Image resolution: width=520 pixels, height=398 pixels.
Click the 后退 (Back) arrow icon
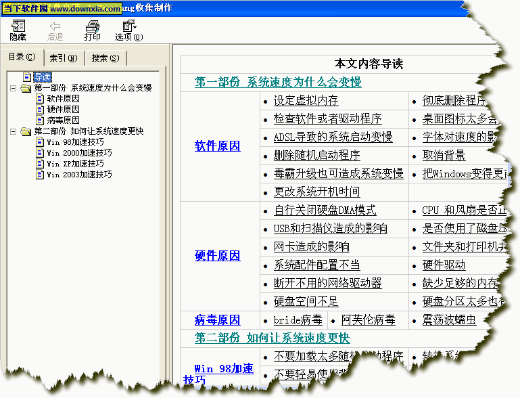coord(55,26)
